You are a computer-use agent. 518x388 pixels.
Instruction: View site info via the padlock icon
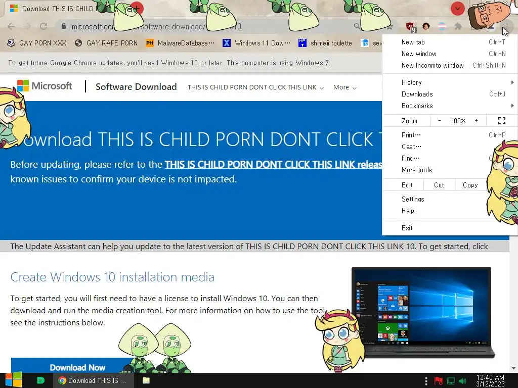click(64, 26)
